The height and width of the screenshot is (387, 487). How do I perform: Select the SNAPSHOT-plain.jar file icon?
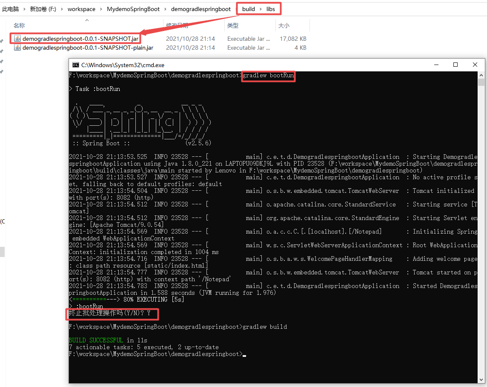point(17,48)
